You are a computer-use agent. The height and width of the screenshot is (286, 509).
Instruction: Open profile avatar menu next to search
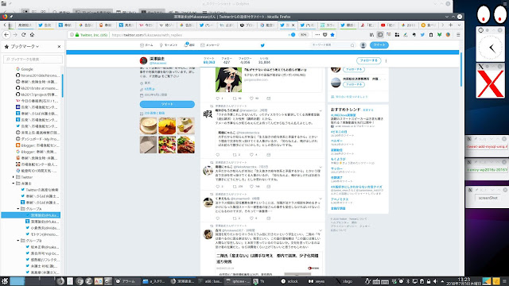[363, 45]
